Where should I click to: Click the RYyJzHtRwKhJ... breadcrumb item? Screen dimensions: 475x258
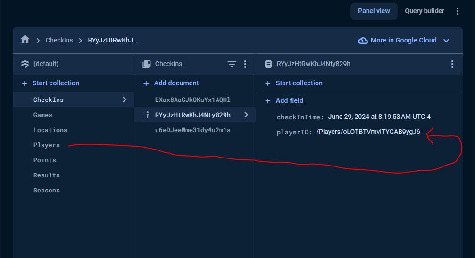pos(112,40)
